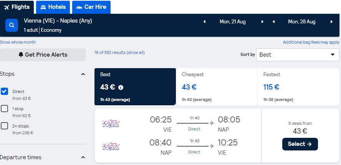Uncheck the Direct stops filter

[x=4, y=91]
